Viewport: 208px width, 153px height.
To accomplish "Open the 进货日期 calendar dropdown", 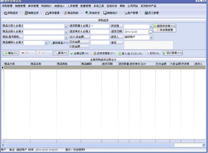I will 150,32.
